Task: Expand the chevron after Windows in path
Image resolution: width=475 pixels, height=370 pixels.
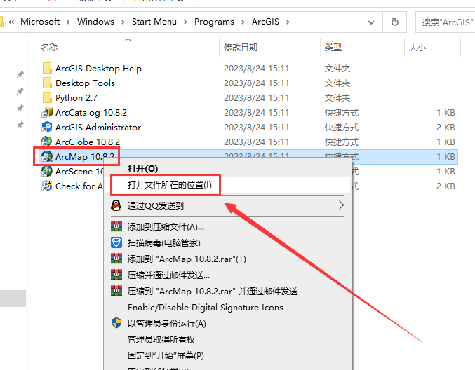Action: [x=123, y=22]
